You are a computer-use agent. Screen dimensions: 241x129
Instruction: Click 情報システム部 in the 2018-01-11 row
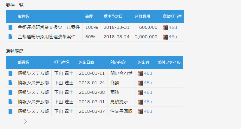point(33,73)
